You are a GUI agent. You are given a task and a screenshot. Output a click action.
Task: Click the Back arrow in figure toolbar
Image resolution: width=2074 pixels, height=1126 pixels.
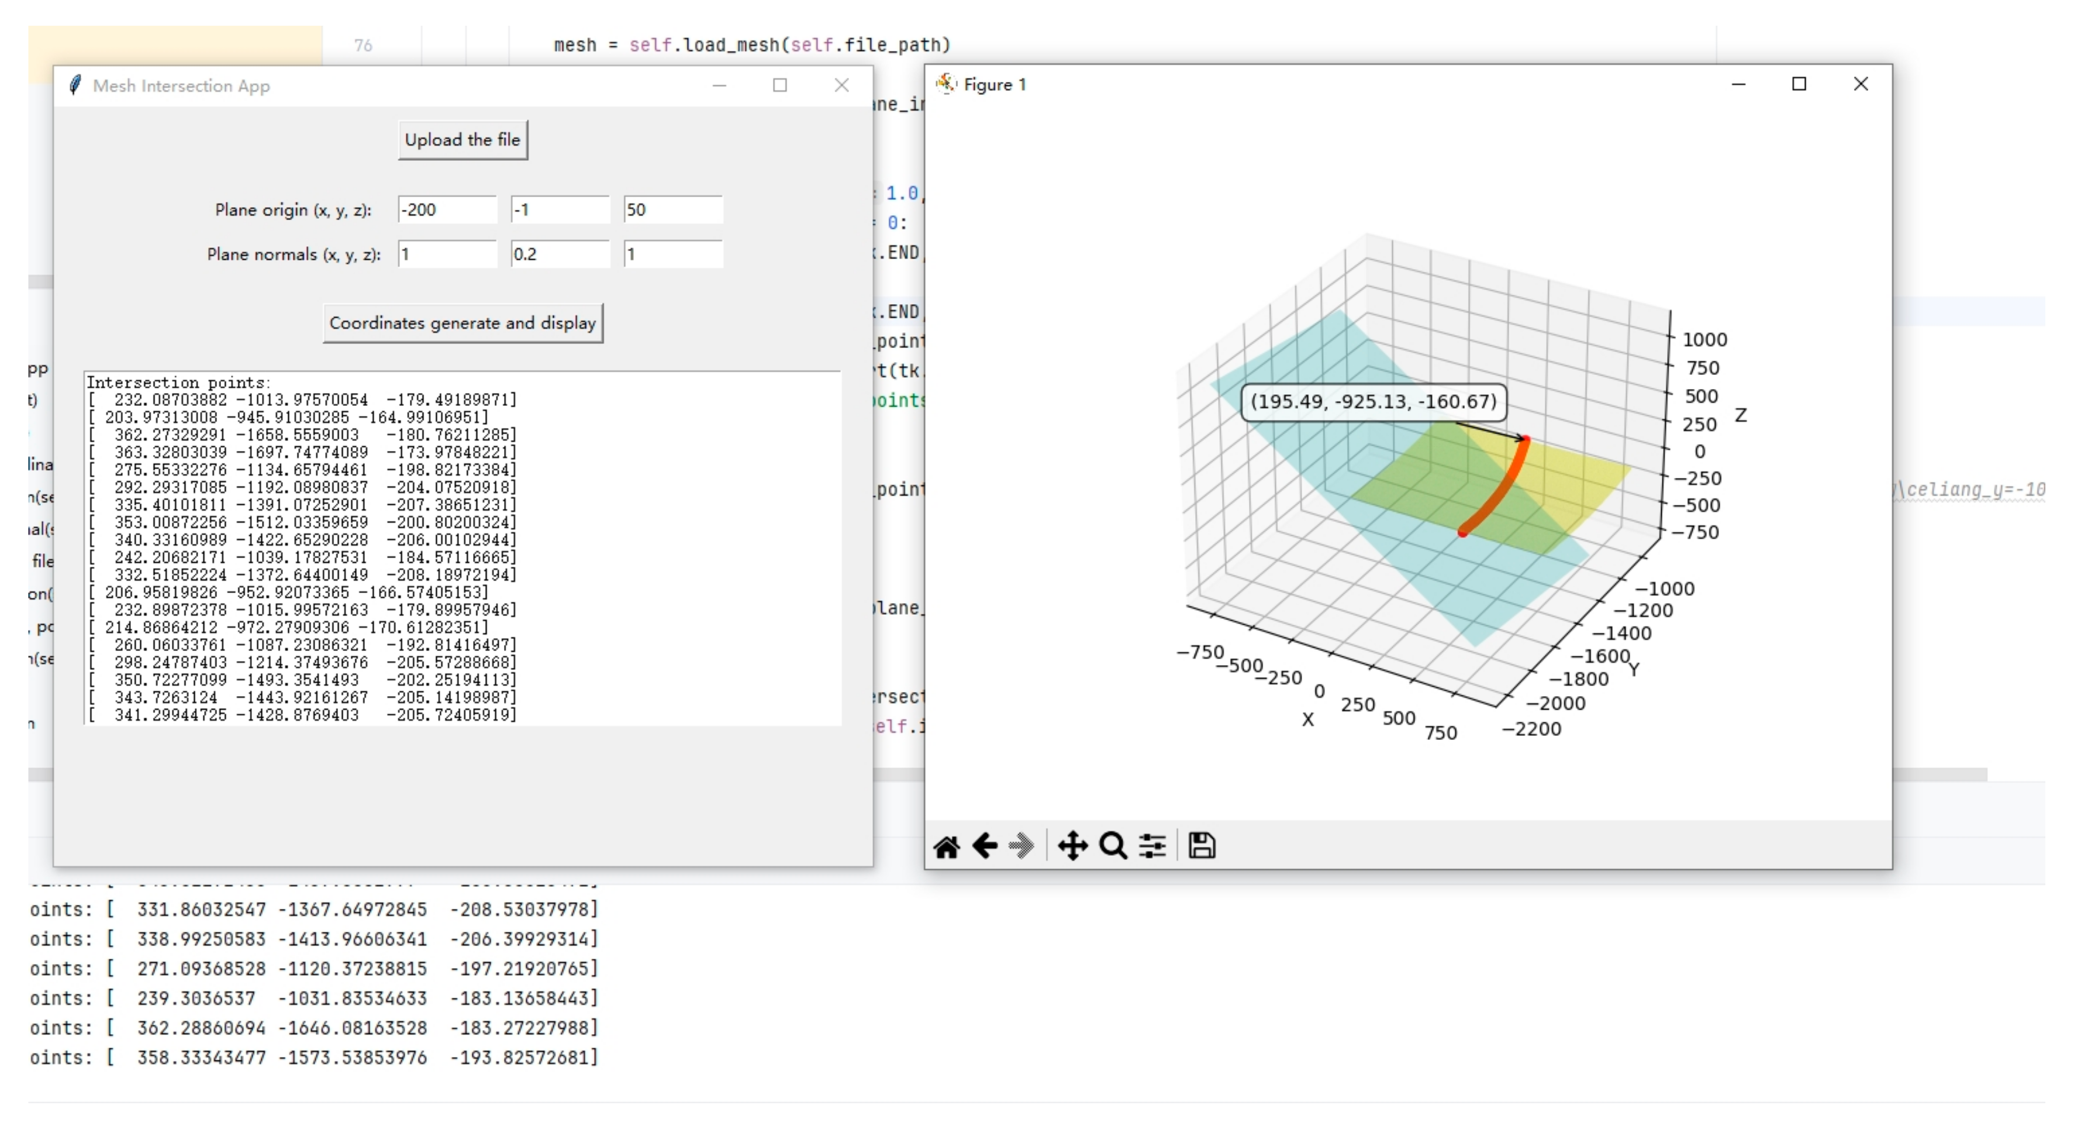(985, 846)
